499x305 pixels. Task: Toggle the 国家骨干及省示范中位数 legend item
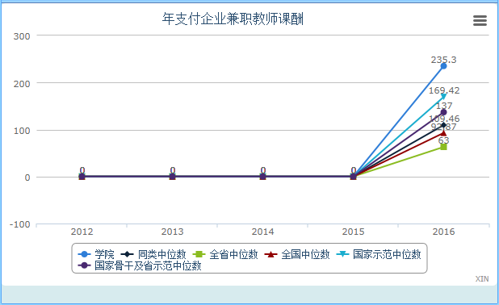[140, 265]
